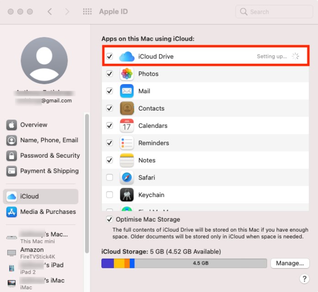
Task: Click the Contacts app icon
Action: pos(127,108)
